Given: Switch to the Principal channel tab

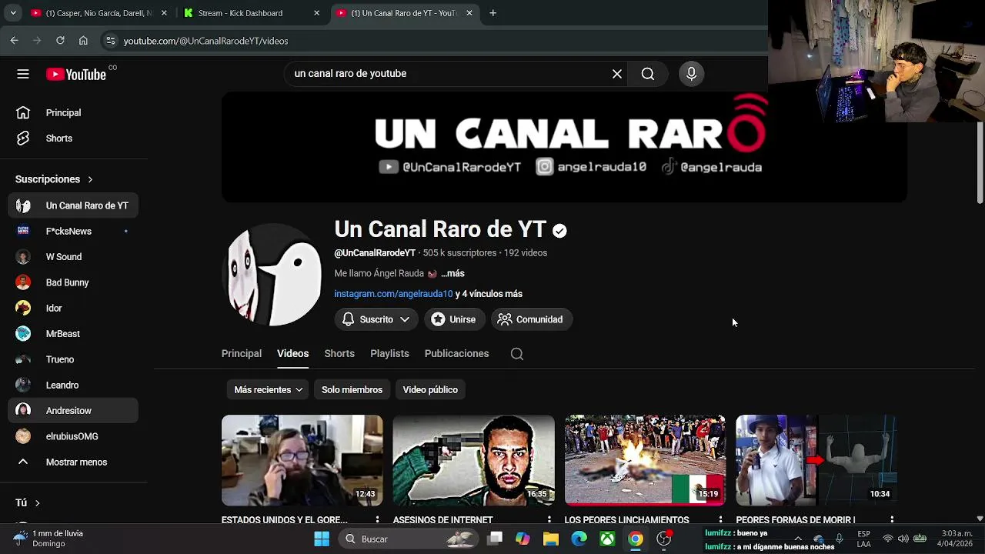Looking at the screenshot, I should [x=242, y=354].
